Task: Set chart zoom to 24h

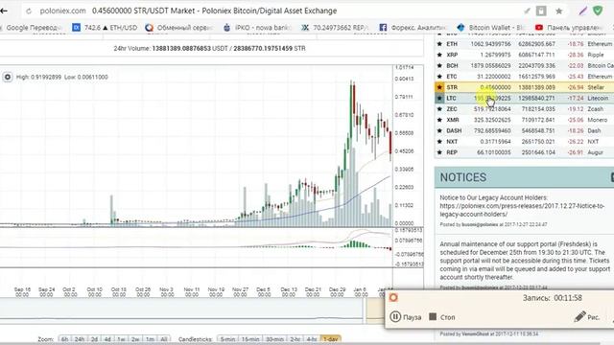Action: 80,339
